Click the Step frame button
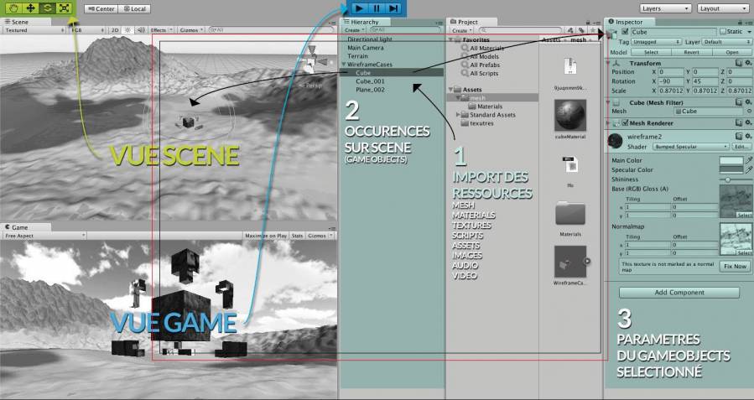754x400 pixels. [x=393, y=8]
